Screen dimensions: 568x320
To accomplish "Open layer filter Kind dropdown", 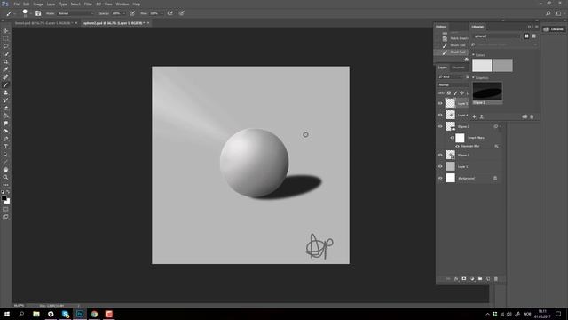I will click(x=451, y=77).
